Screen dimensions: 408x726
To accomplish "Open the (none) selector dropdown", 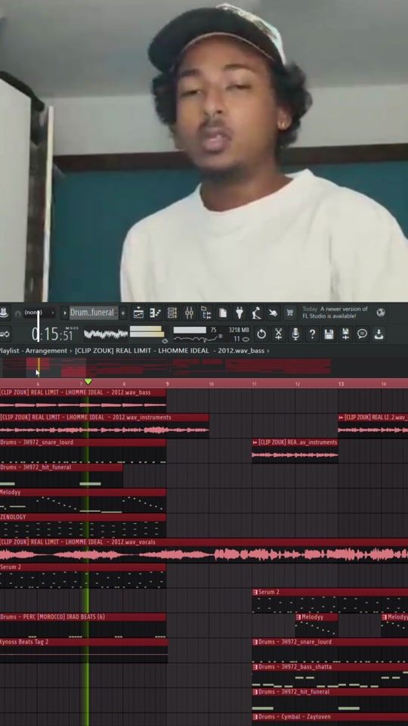I will (35, 313).
